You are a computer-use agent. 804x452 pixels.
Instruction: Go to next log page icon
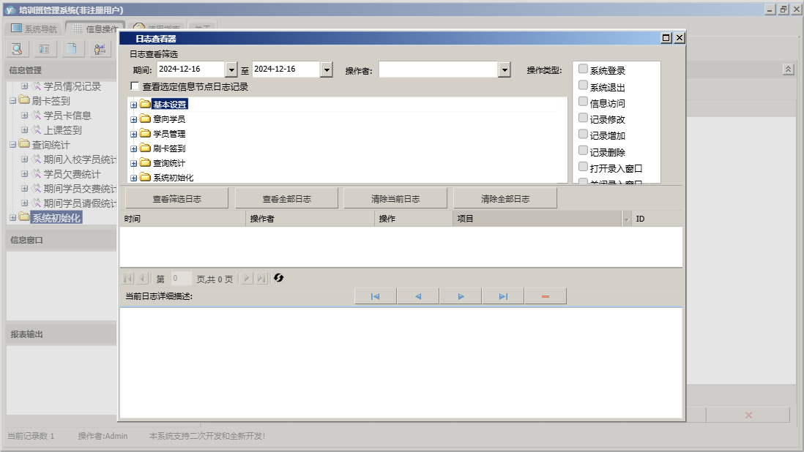tap(247, 279)
